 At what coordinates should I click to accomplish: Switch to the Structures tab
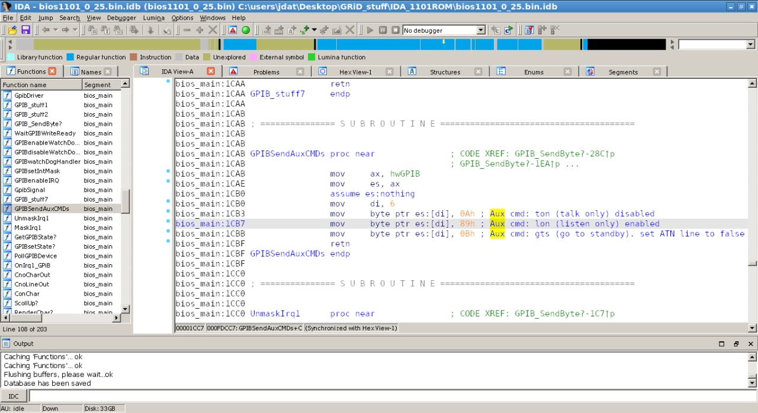445,72
